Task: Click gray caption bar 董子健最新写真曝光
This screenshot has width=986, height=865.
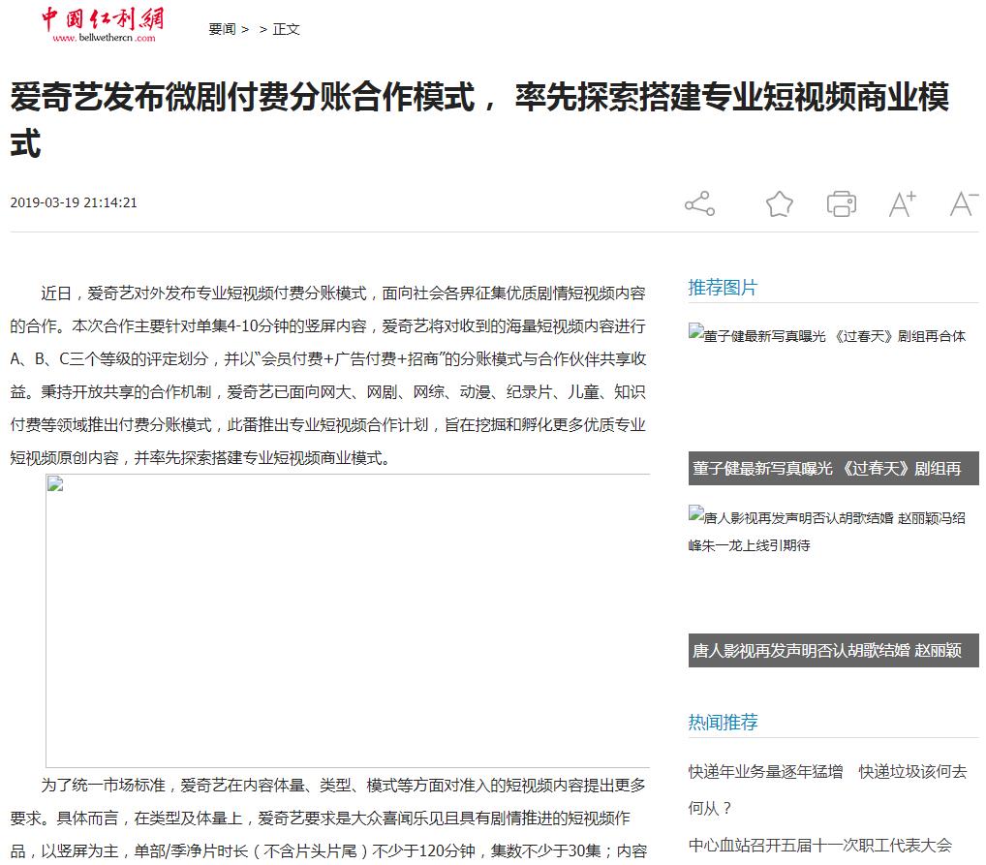Action: [833, 468]
